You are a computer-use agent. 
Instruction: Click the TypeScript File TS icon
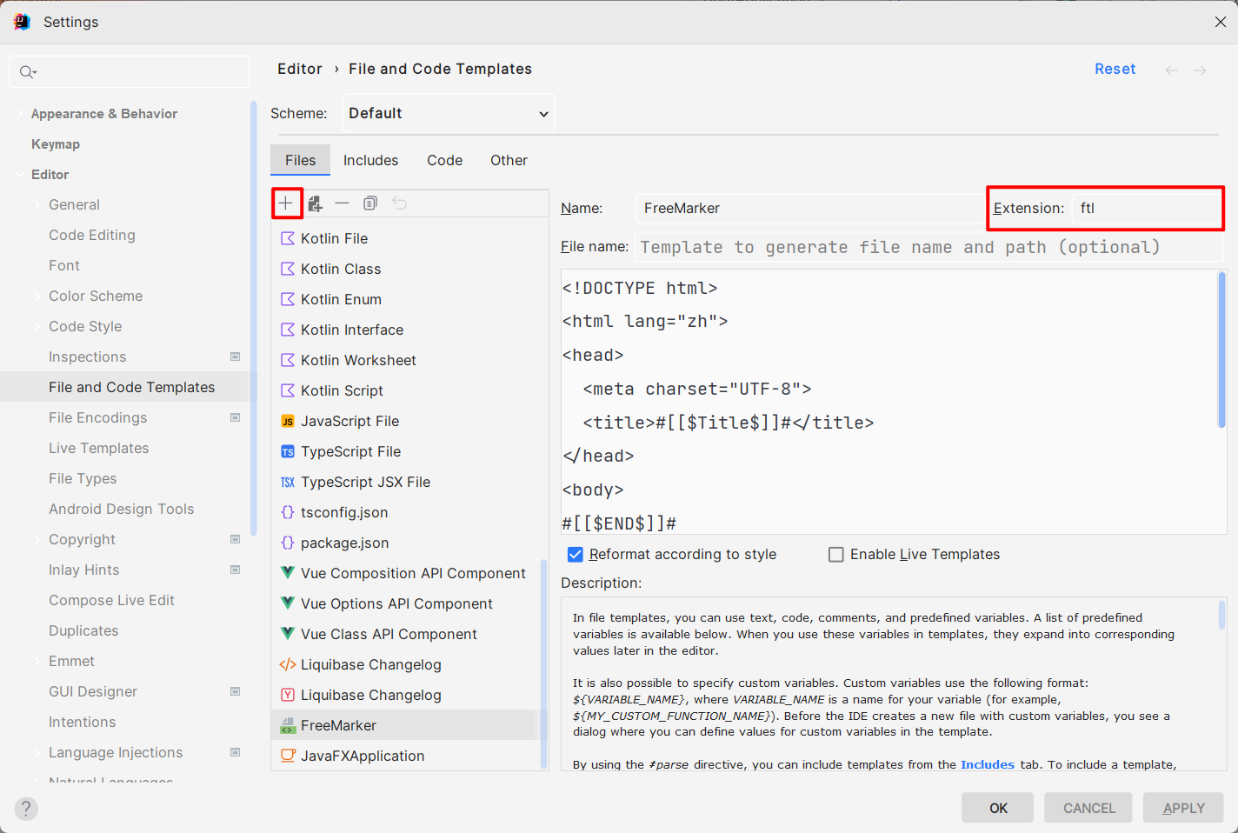point(288,451)
